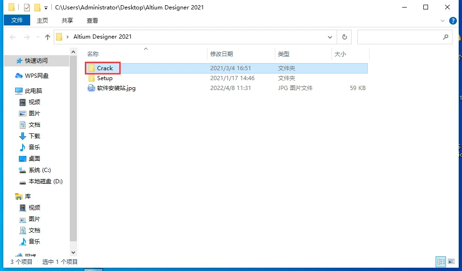Image resolution: width=462 pixels, height=271 pixels.
Task: Click the navigation pane scroll up arrow
Action: pyautogui.click(x=74, y=52)
